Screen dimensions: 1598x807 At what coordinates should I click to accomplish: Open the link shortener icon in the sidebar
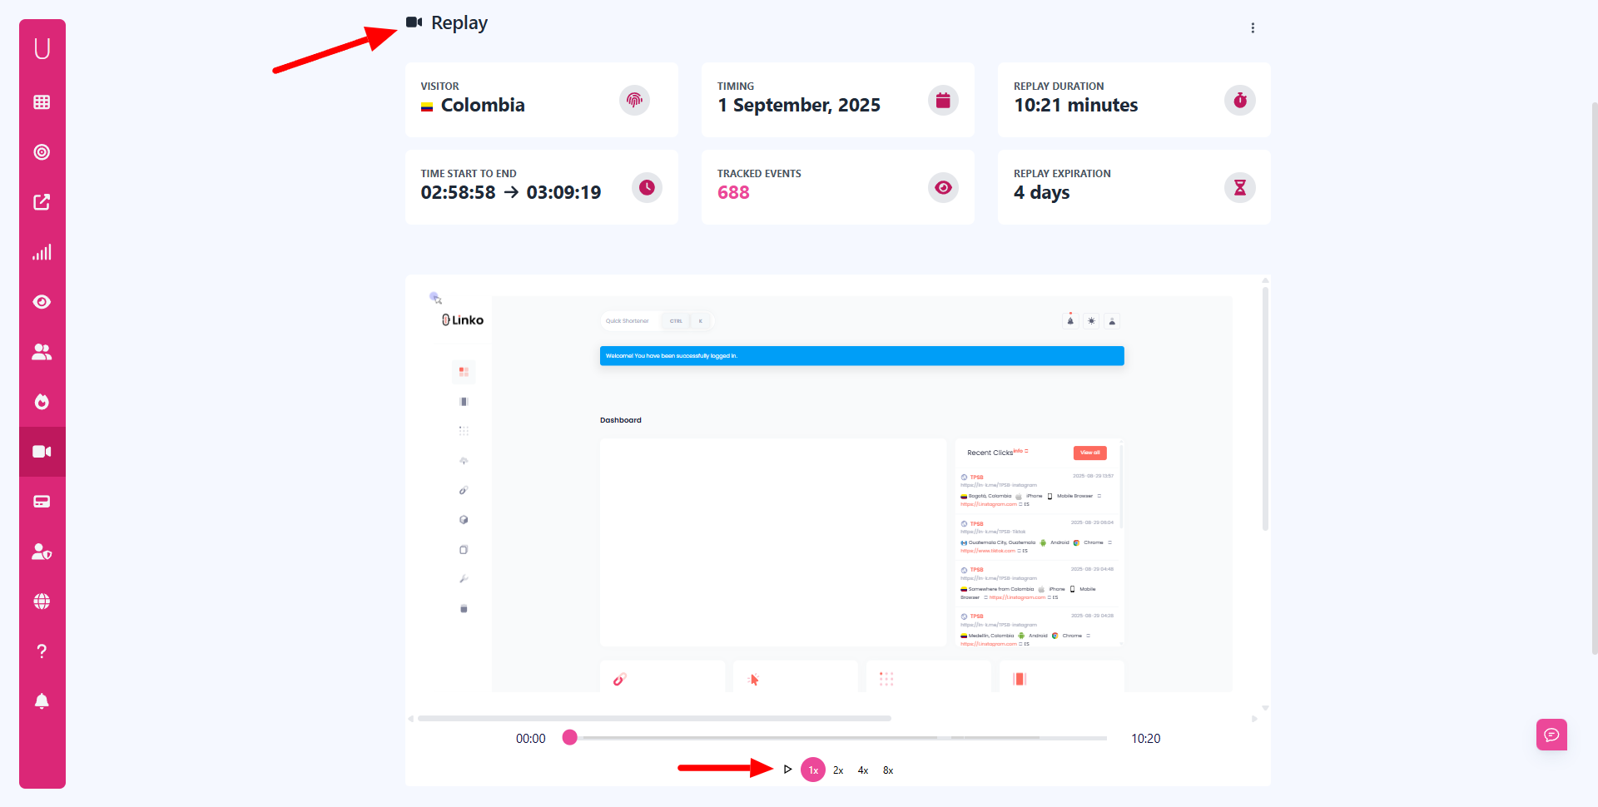(42, 201)
